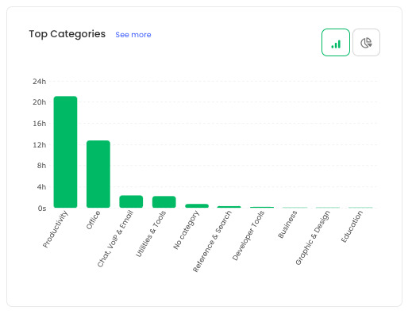The image size is (412, 314).
Task: Select the Utilities & Tools bar
Action: coord(164,202)
